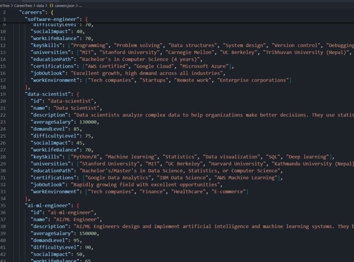354x262 pixels.
Task: Click the JSON braces icon beside careers.json
Action: click(x=52, y=5)
